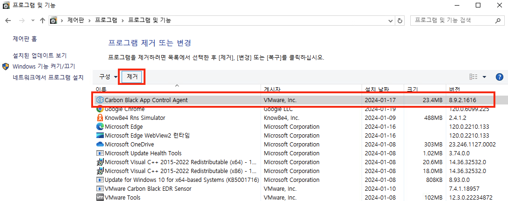Viewport: 508px width, 201px height.
Task: Click the control panel icon in address bar
Action: click(53, 21)
